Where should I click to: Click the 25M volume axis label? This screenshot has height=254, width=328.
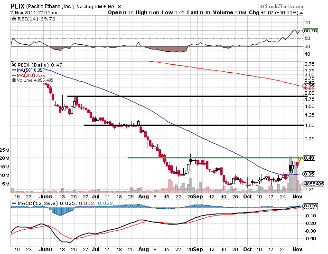click(5, 150)
